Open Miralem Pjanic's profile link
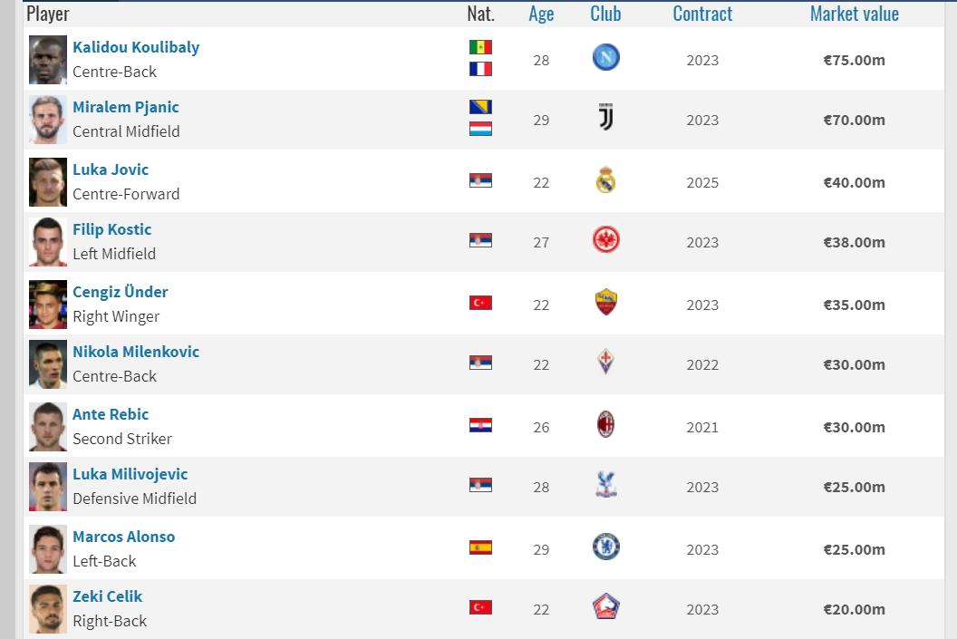957x639 pixels. [x=126, y=107]
